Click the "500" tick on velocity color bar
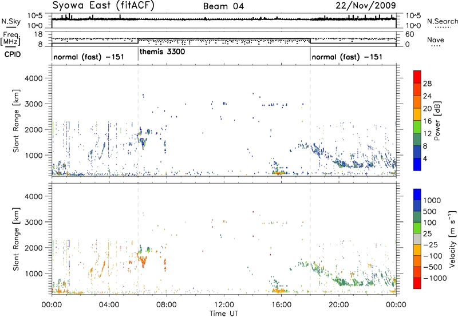Screen dimensions: 458x317 (x=431, y=211)
